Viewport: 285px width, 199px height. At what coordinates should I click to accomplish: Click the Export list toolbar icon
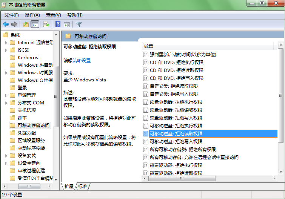(x=46, y=24)
